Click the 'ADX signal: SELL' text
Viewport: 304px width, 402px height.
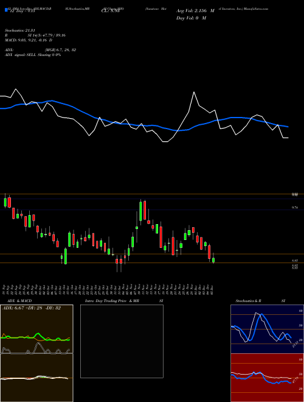tap(21, 55)
